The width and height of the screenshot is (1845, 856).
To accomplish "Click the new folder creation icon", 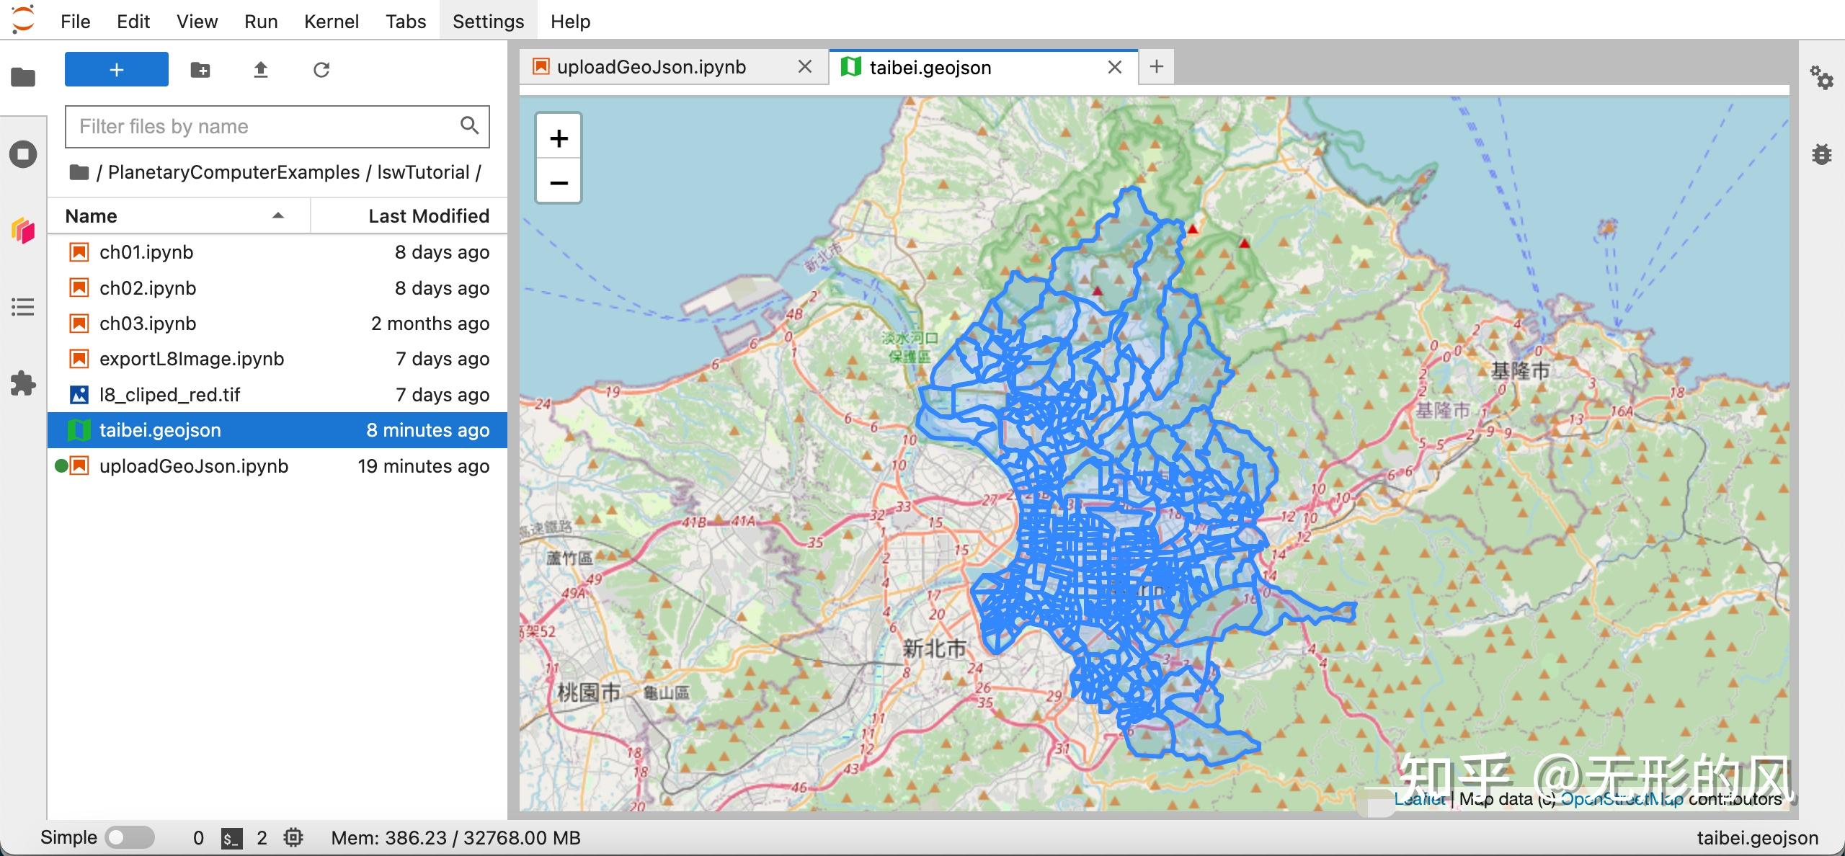I will (x=200, y=71).
